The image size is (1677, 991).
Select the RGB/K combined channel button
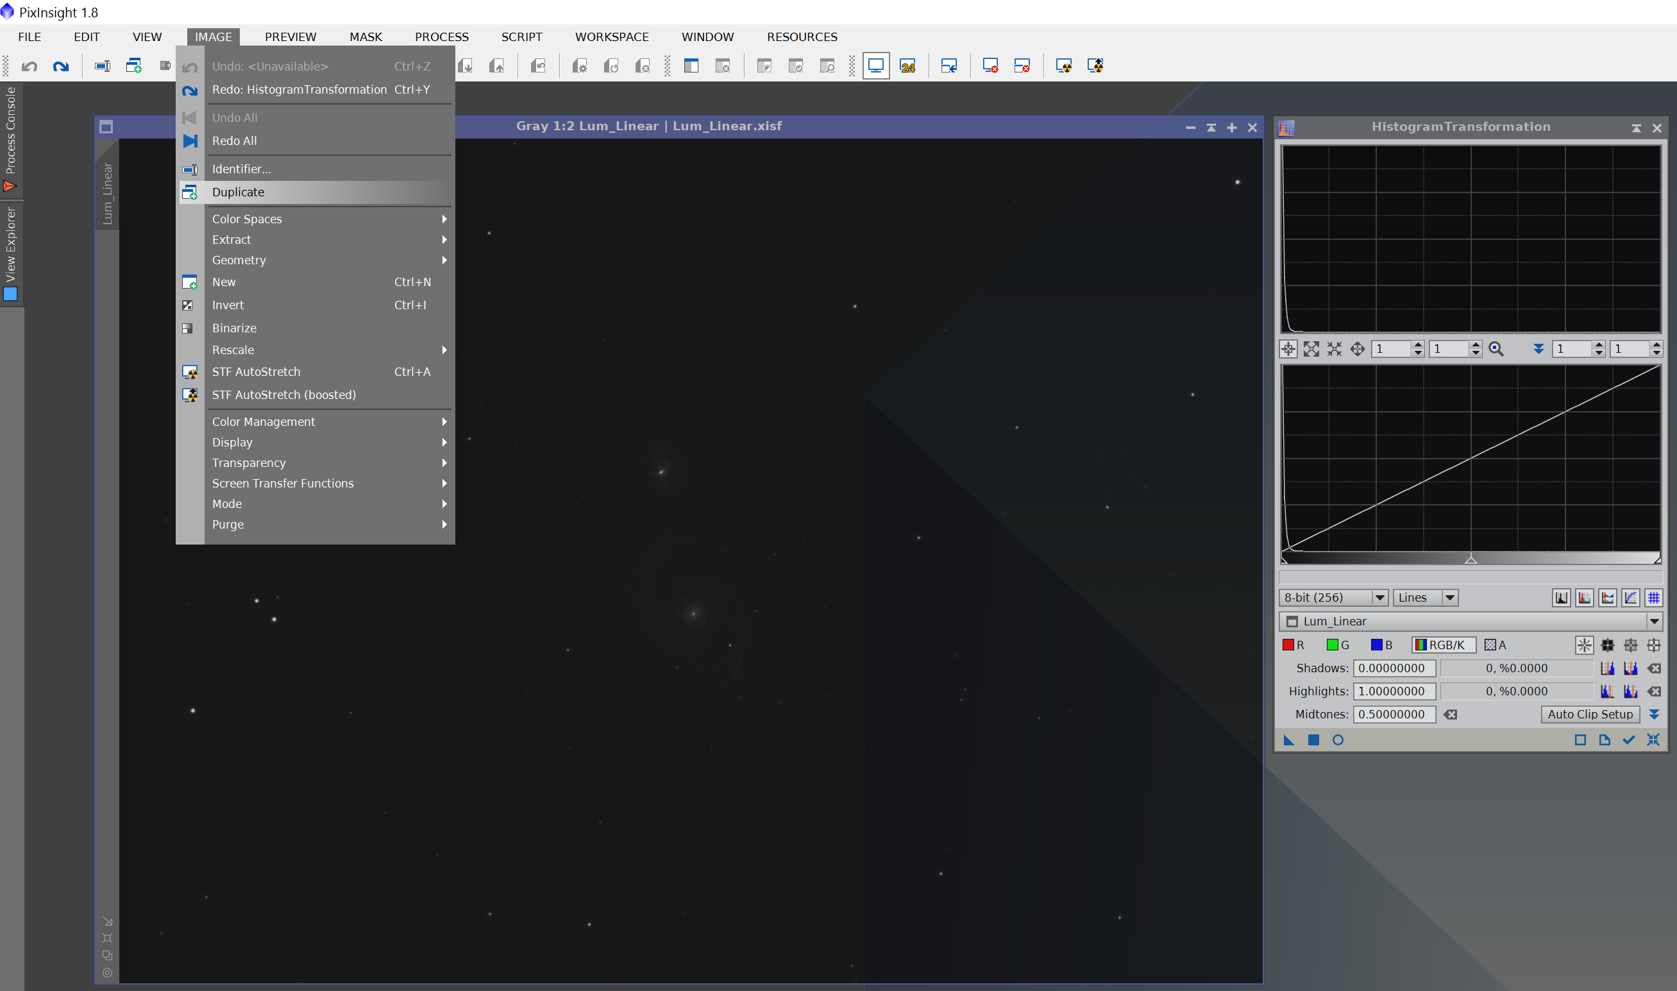[1444, 645]
